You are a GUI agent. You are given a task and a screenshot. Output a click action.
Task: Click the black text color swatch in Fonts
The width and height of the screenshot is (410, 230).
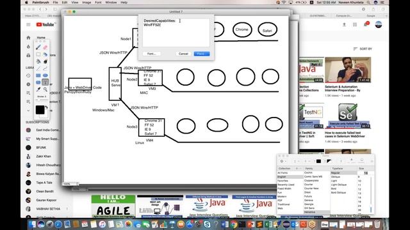point(318,161)
